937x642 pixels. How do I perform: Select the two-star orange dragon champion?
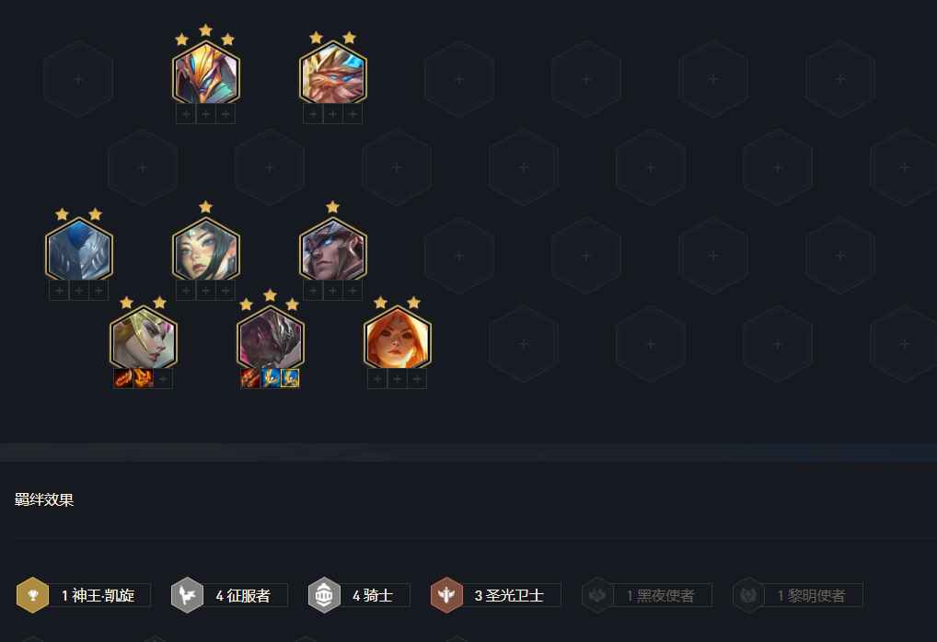(333, 73)
